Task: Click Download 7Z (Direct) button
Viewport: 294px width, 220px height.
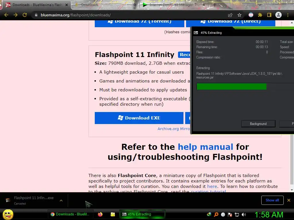Action: coord(231,23)
